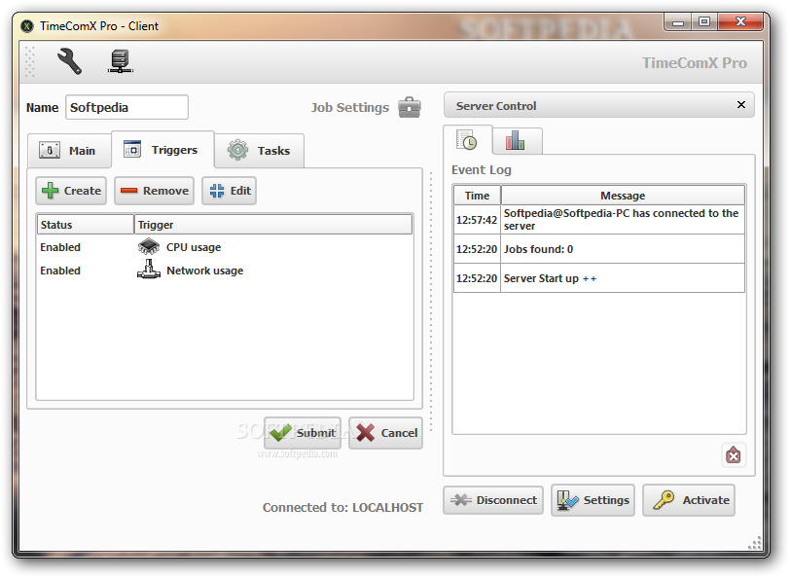Open server Settings button
Image resolution: width=790 pixels, height=578 pixels.
[x=593, y=500]
